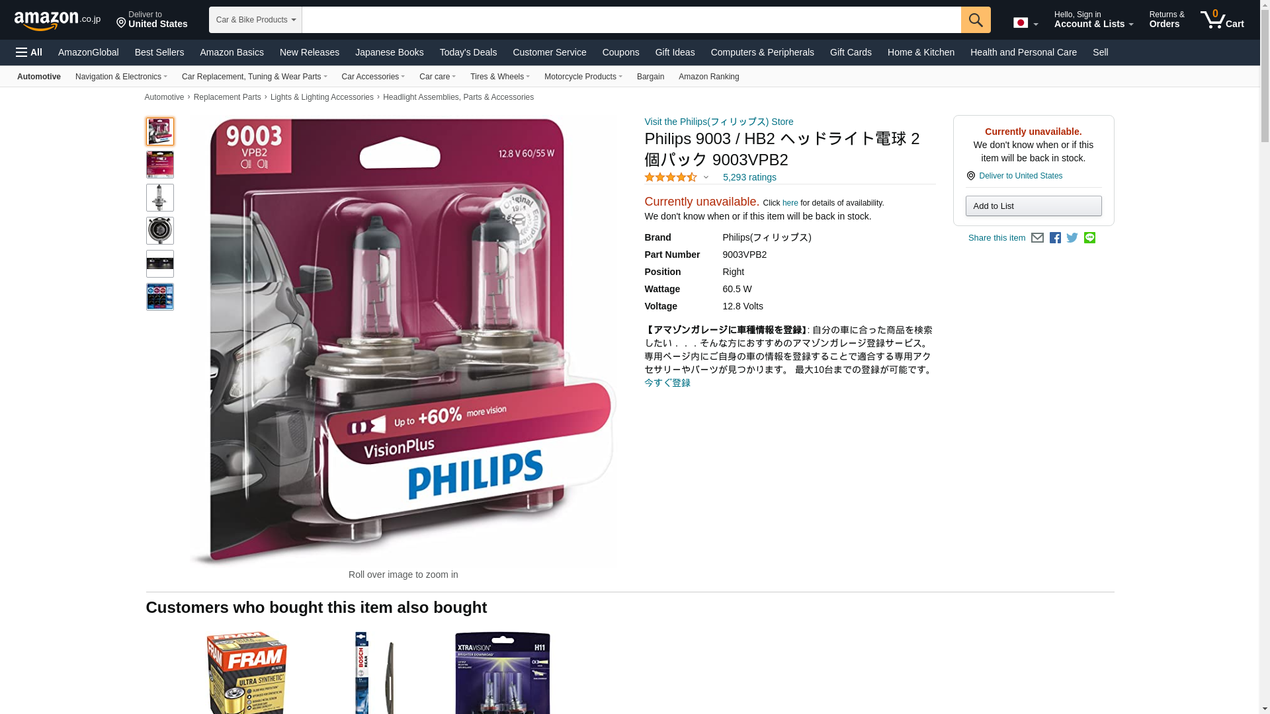Expand the Car Accessories submenu

coord(373,77)
